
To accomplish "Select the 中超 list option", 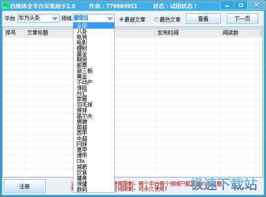I will pyautogui.click(x=94, y=138).
